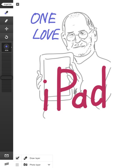Expand the Photo layer dropdown arrow
Image resolution: width=126 pixels, height=168 pixels.
(x=49, y=165)
